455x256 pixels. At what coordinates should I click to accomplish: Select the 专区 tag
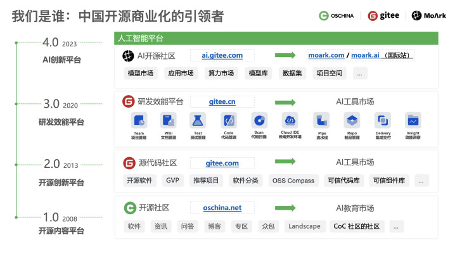[x=241, y=226]
